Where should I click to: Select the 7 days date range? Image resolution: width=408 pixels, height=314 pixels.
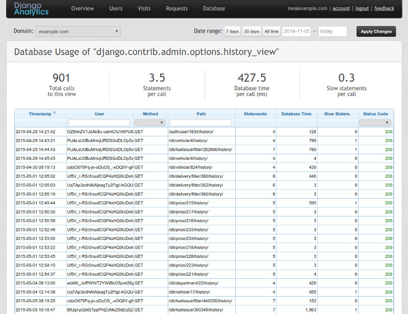[x=233, y=31]
